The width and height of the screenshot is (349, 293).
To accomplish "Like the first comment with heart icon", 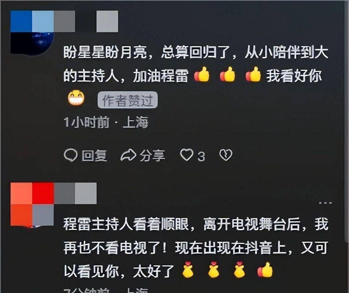I will [x=186, y=155].
